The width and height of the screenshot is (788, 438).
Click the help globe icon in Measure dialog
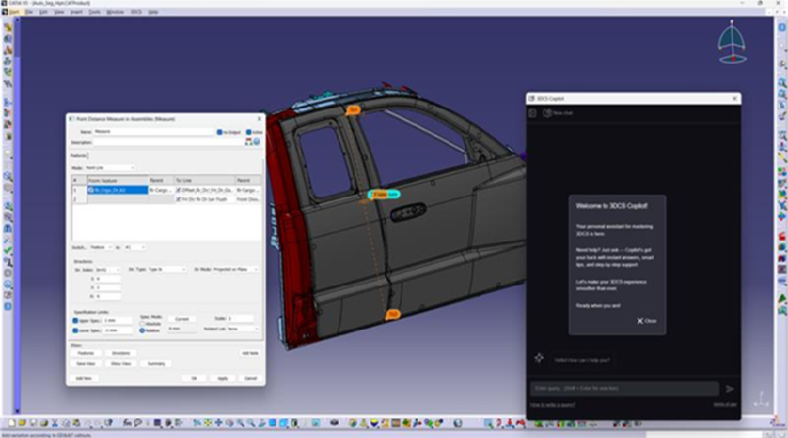(x=257, y=142)
